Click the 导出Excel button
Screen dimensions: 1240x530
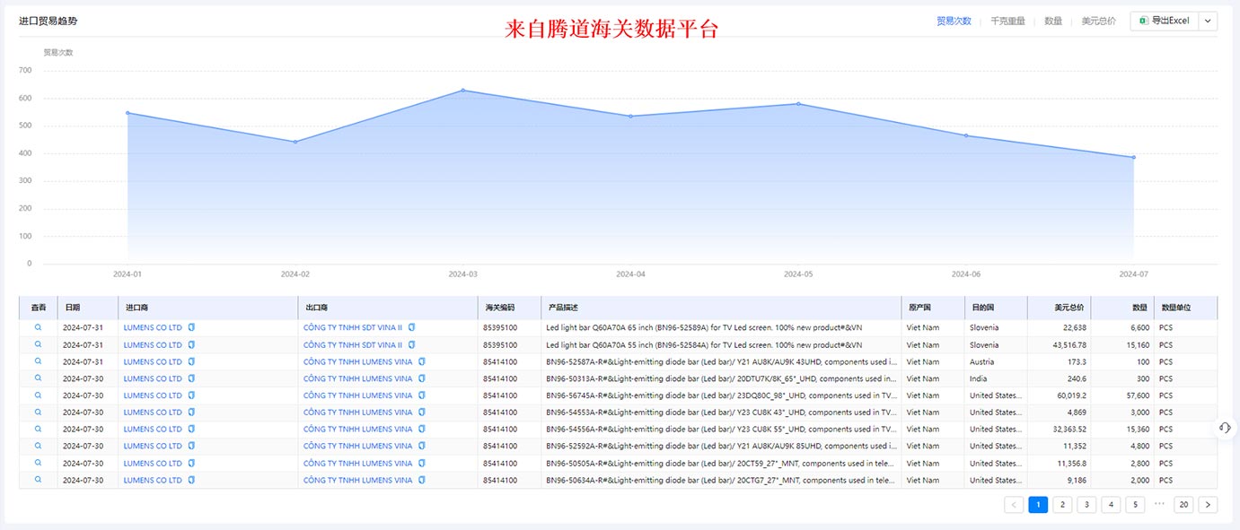(1165, 21)
